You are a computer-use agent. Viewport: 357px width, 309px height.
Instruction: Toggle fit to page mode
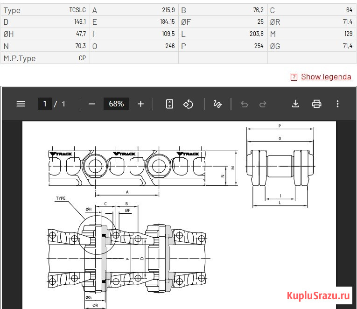[x=170, y=104]
